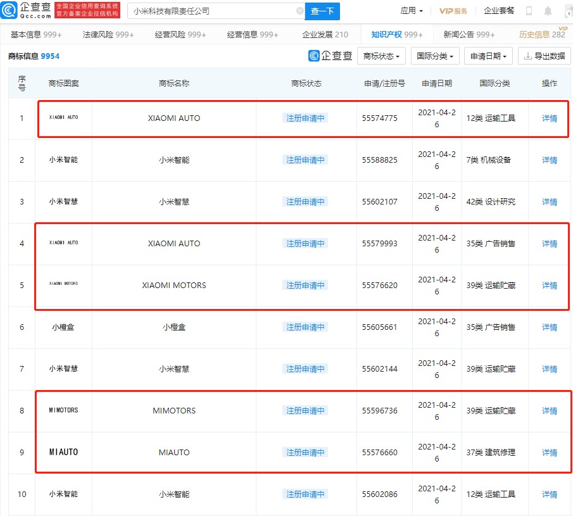
Task: Expand the 商标状态 filter dropdown
Action: (381, 56)
